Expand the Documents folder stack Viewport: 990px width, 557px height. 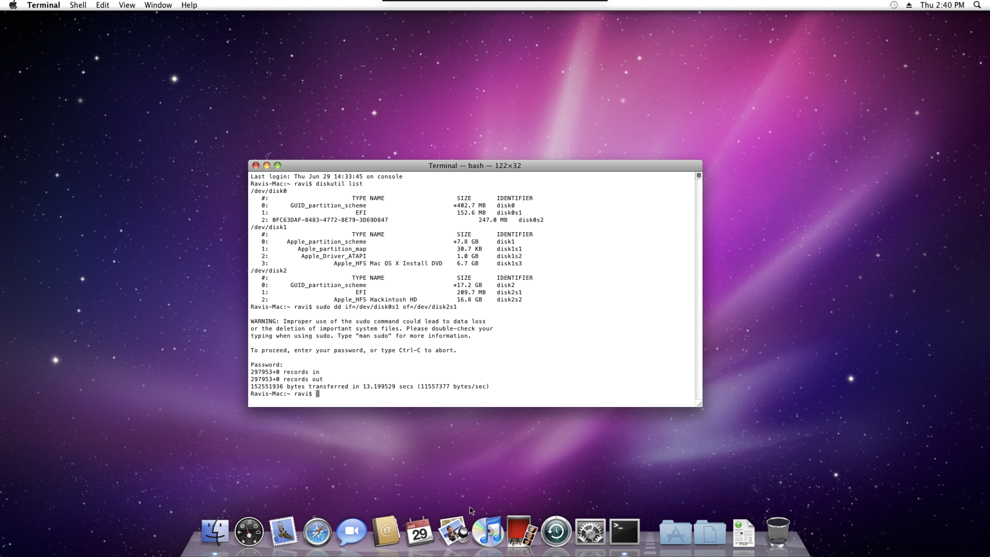pyautogui.click(x=710, y=532)
